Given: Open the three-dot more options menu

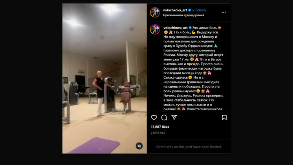Looking at the screenshot, I should pos(224,12).
